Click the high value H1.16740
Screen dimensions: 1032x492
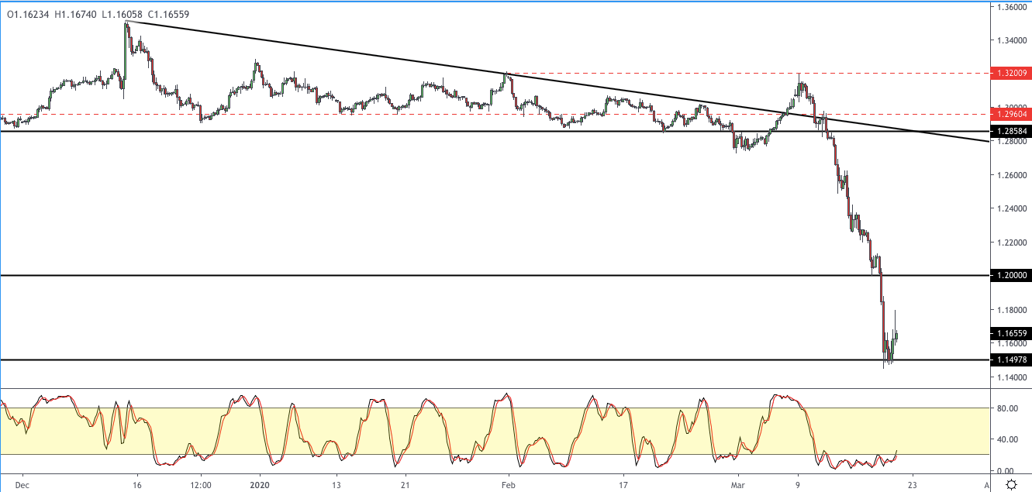[x=76, y=14]
